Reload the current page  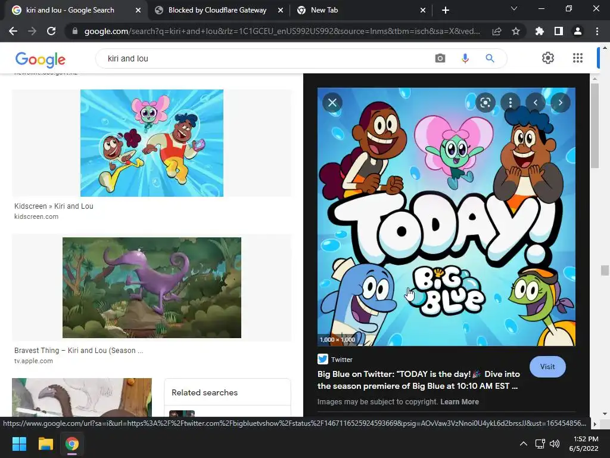[x=51, y=31]
